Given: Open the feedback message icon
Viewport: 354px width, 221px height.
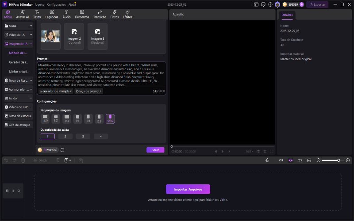Looking at the screenshot, I should (263, 4).
